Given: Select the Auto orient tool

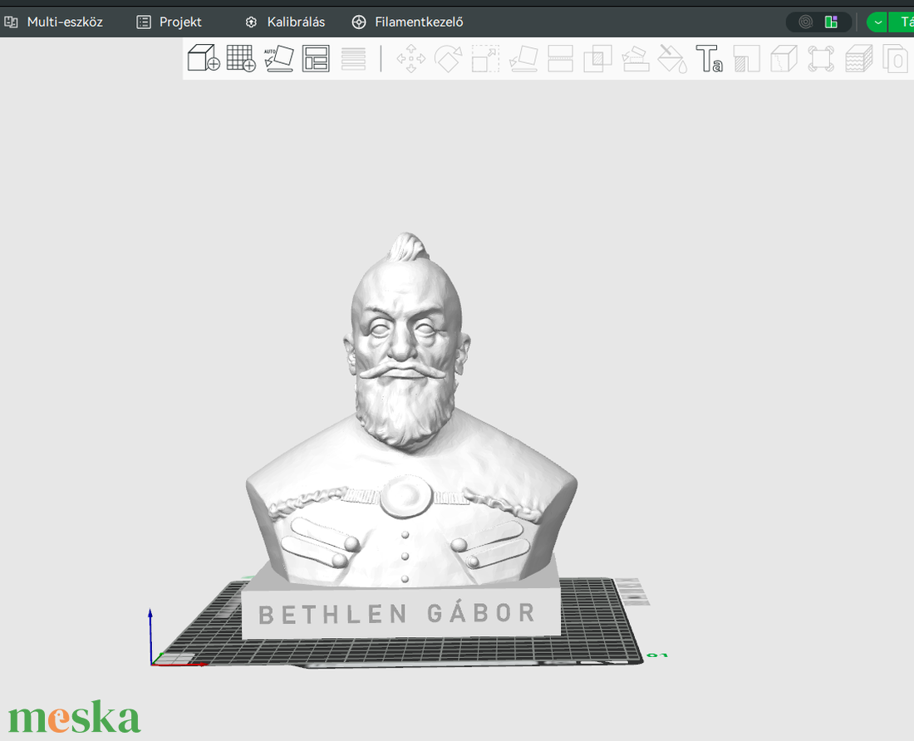Looking at the screenshot, I should [278, 58].
